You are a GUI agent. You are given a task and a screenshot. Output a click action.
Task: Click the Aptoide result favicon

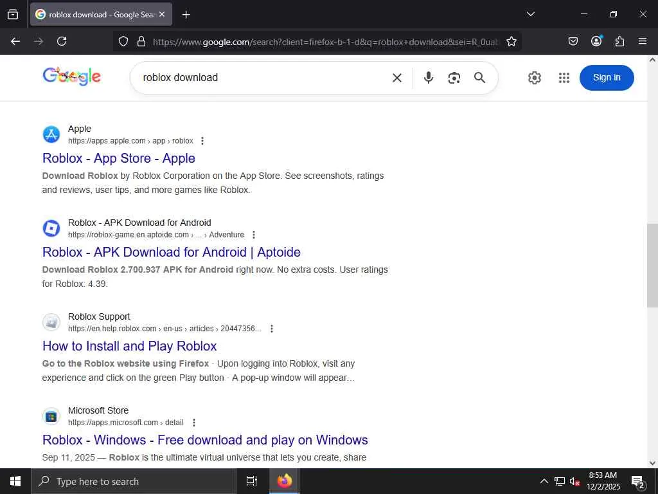pos(51,228)
